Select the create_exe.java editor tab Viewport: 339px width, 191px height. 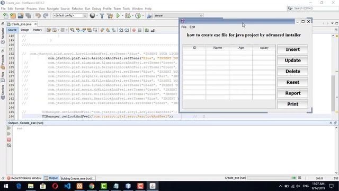tap(21, 24)
